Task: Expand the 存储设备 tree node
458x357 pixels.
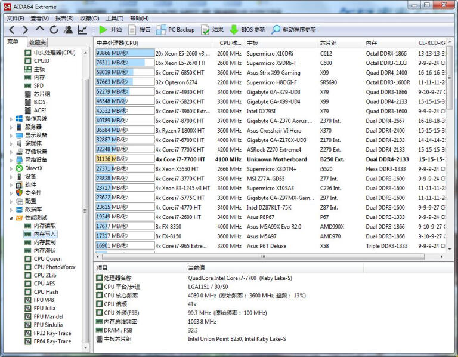Action: (x=11, y=152)
